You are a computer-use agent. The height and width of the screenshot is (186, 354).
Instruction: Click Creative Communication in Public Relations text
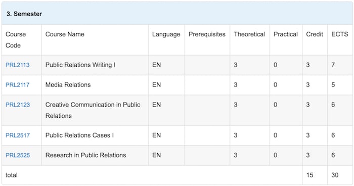pyautogui.click(x=93, y=110)
